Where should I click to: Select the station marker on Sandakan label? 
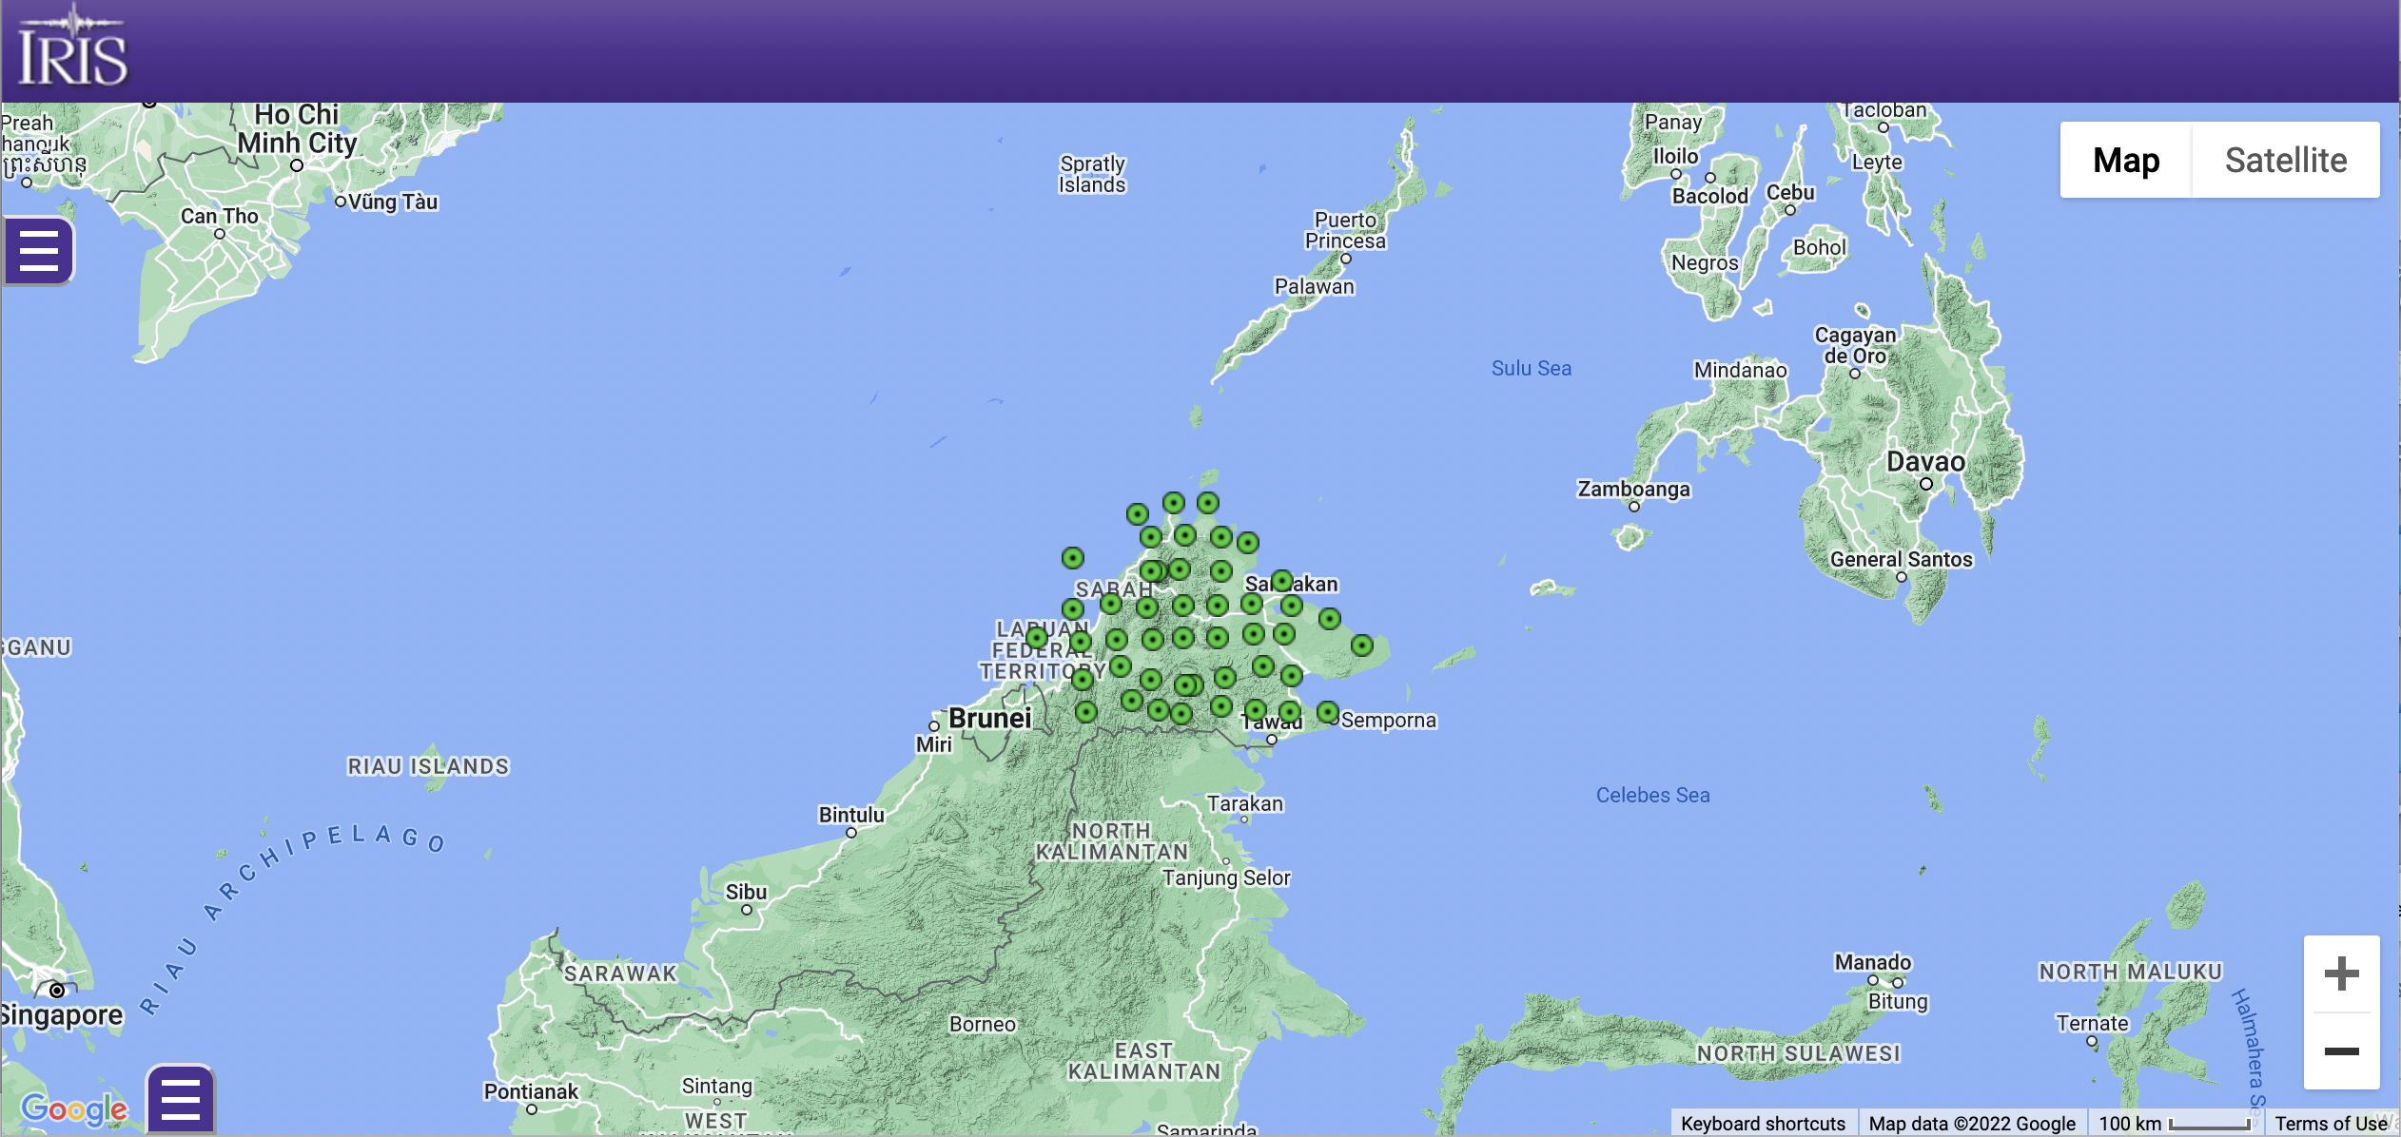pos(1282,580)
